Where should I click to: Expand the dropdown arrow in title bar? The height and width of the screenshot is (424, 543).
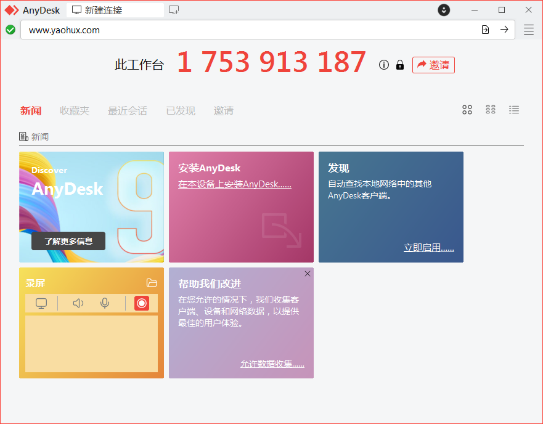(444, 10)
